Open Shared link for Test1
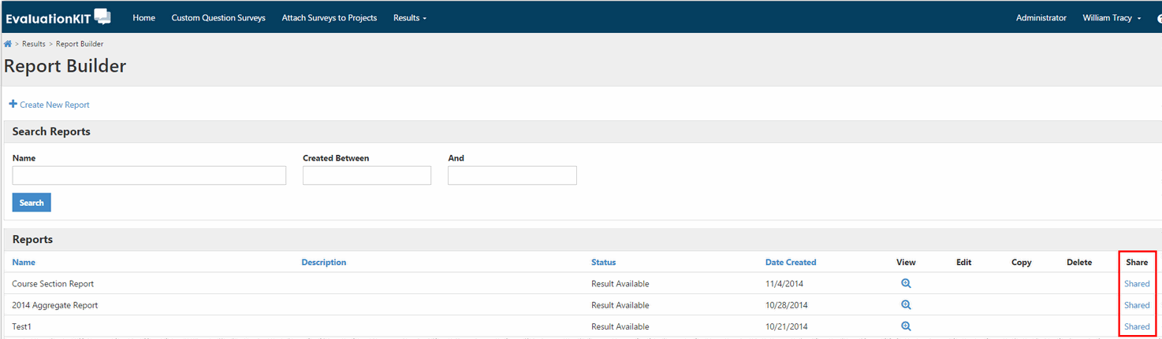This screenshot has height=339, width=1162. point(1137,326)
